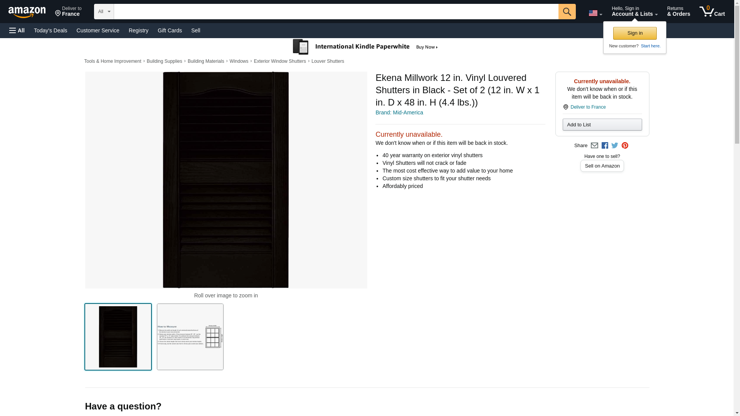Share on Twitter icon

615,146
